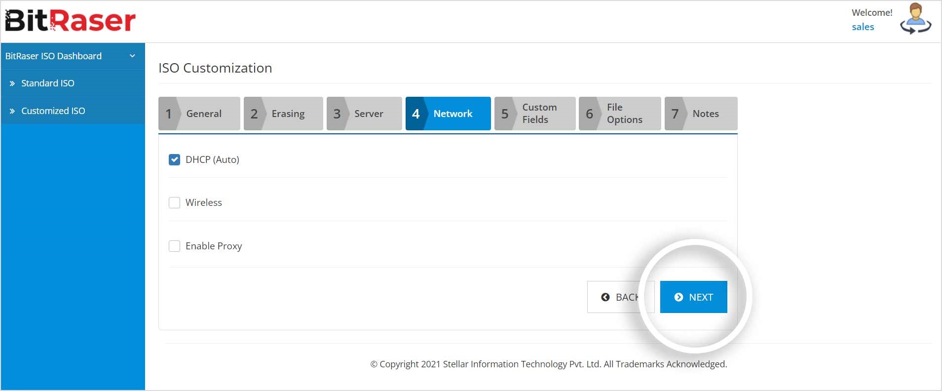
Task: Click the NEXT button
Action: 693,297
